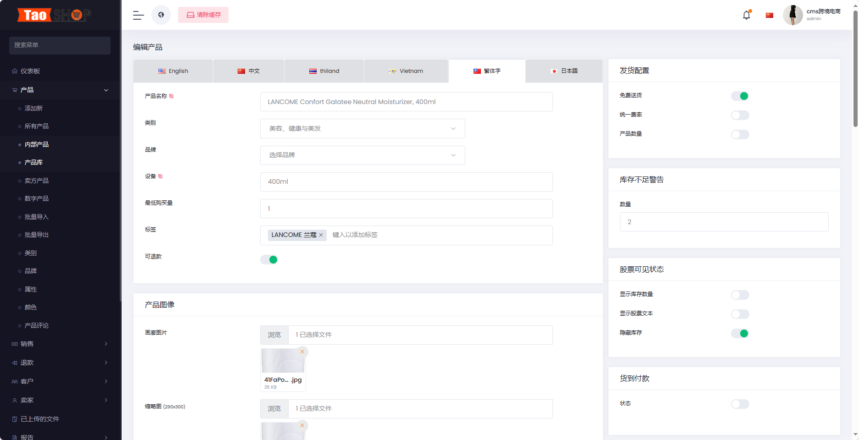Open the brand dropdown 选择品牌
Image resolution: width=859 pixels, height=440 pixels.
pos(363,155)
